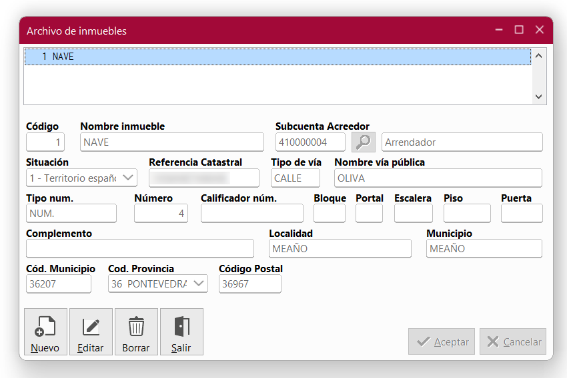Click the Localidad text field

[340, 249]
